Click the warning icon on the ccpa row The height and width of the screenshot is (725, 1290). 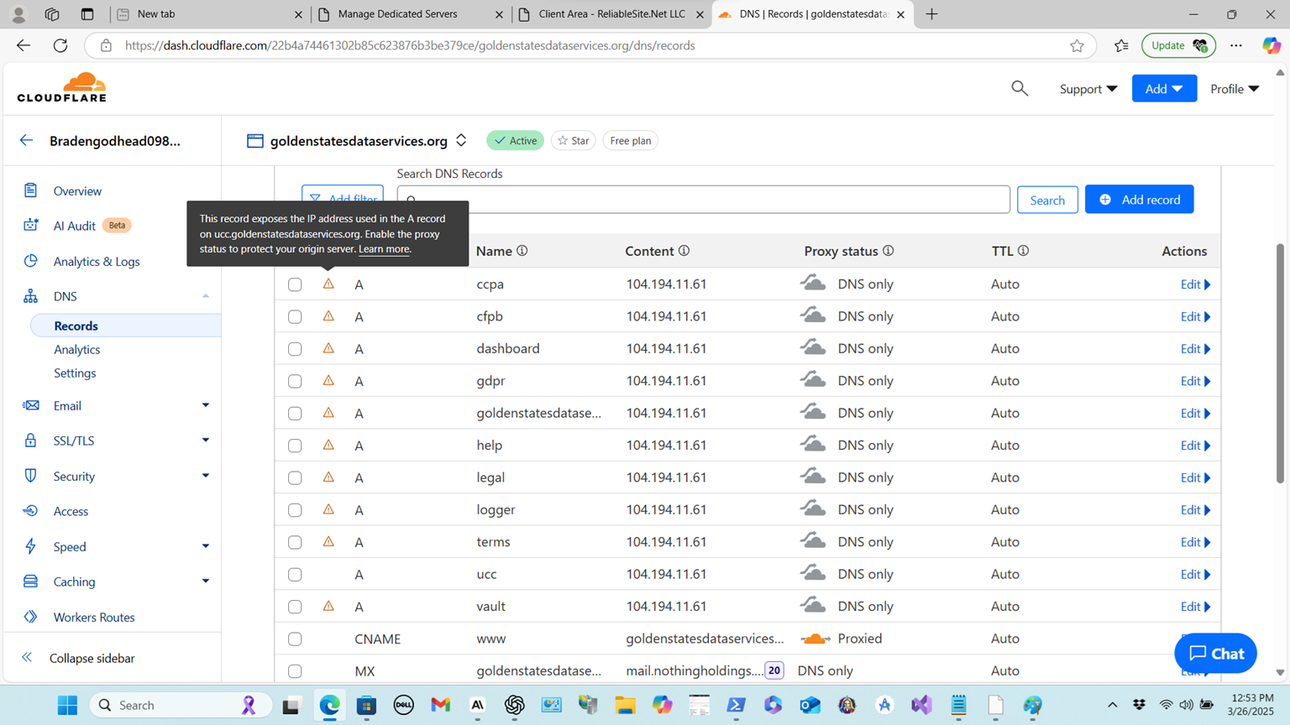point(328,284)
